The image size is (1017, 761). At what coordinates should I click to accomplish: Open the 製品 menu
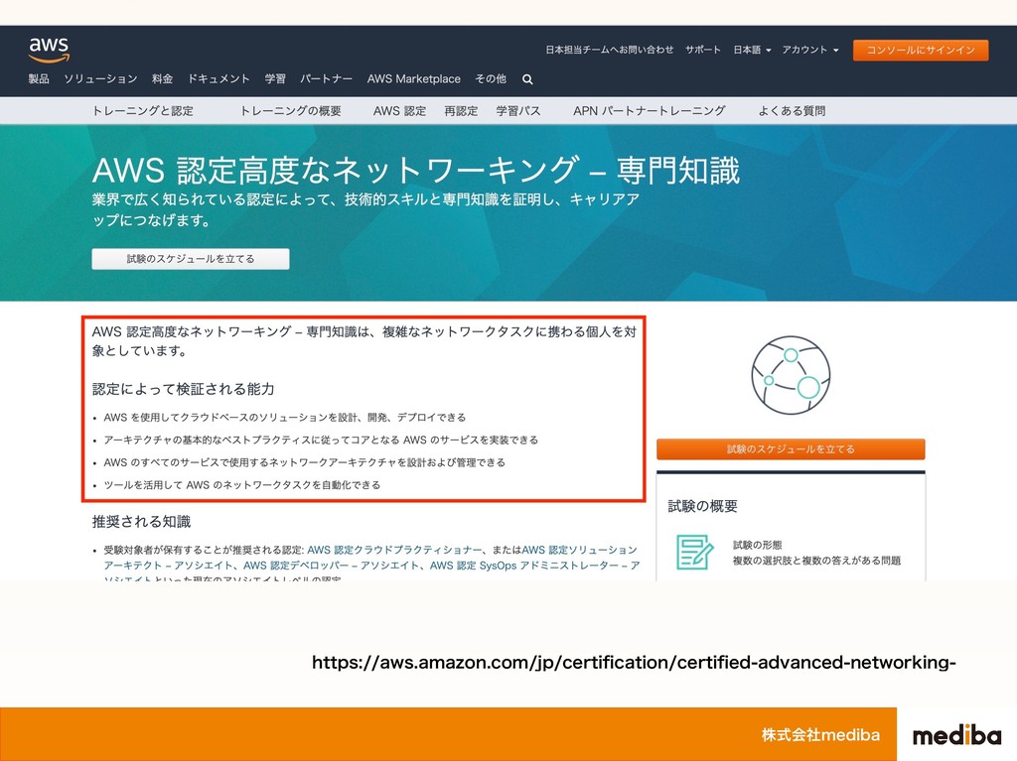click(39, 79)
